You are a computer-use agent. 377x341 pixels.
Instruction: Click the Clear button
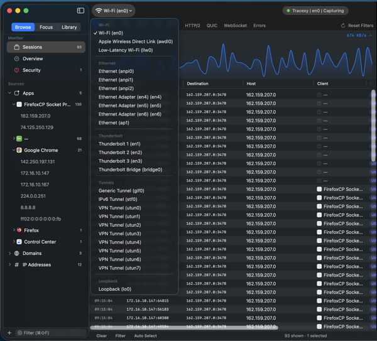point(101,336)
